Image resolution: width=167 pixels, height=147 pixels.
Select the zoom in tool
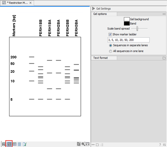tap(83, 144)
